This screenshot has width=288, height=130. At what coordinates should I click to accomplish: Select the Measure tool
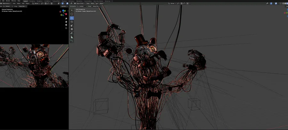[72, 37]
